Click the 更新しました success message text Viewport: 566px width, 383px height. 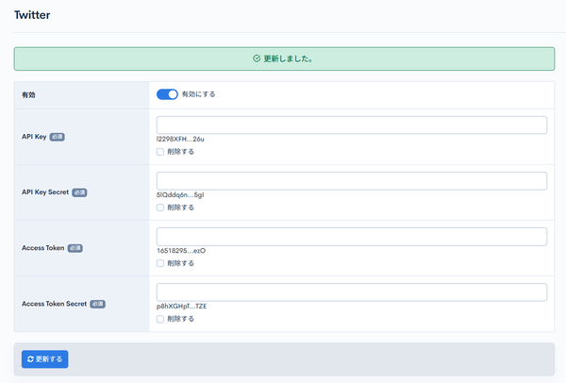click(288, 58)
